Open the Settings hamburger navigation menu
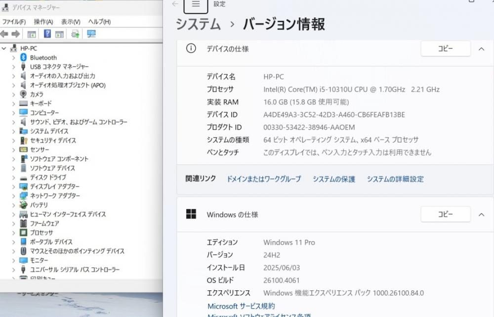The width and height of the screenshot is (494, 317). click(x=196, y=4)
